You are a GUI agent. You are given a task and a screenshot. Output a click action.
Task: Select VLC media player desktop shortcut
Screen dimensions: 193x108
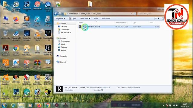pyautogui.click(x=37, y=35)
